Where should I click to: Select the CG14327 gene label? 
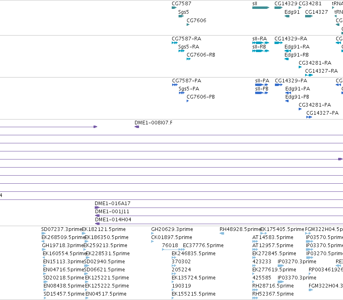coord(316,12)
